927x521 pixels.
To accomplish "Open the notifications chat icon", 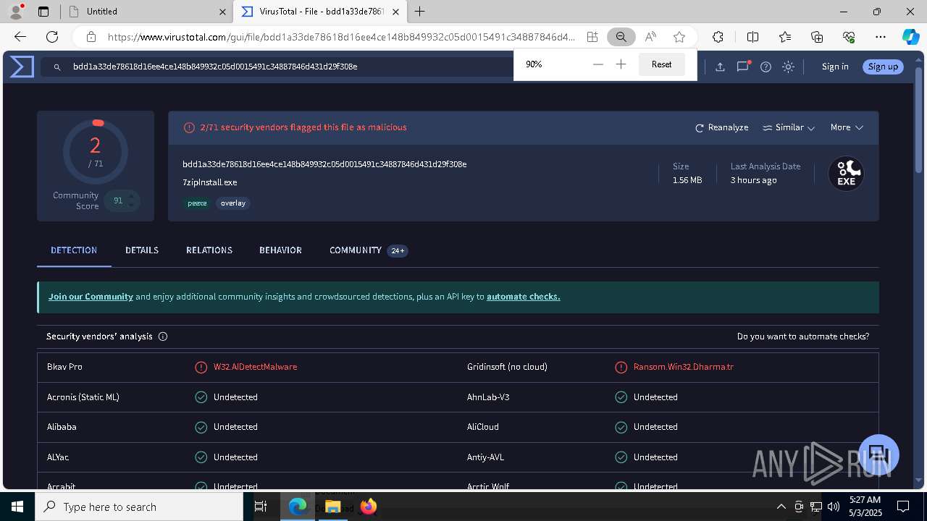I will point(743,67).
